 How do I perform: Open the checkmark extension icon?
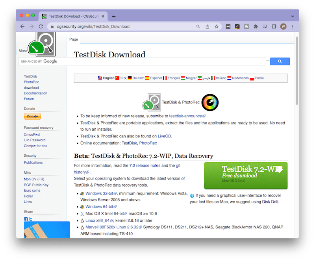pos(237,26)
